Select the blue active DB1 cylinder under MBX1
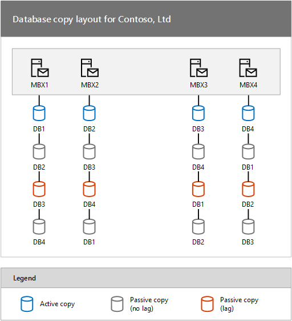292x321 pixels. [x=39, y=113]
